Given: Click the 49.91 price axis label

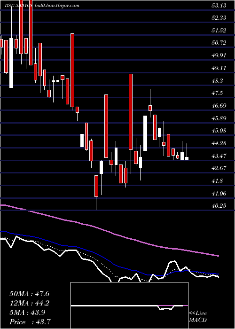Looking at the screenshot, I should click(x=219, y=55).
